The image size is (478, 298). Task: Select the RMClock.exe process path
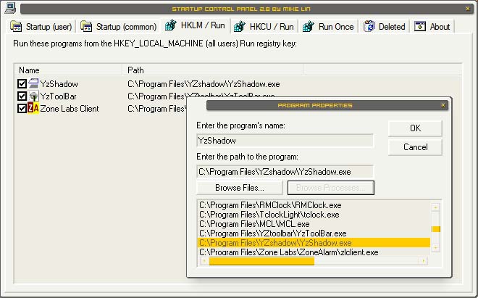point(270,205)
